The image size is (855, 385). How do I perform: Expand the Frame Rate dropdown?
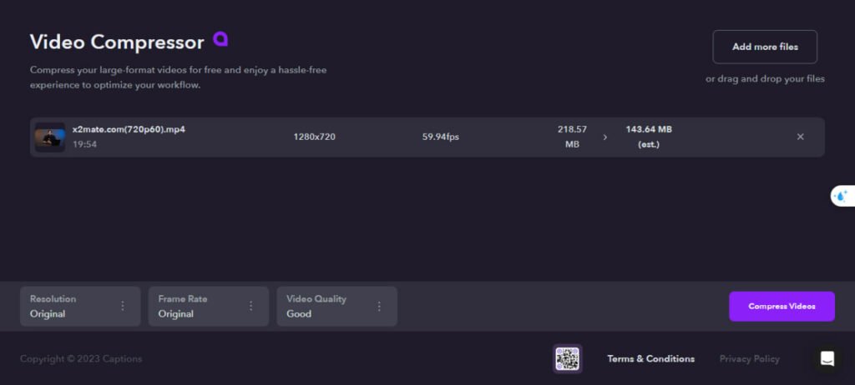pyautogui.click(x=197, y=306)
